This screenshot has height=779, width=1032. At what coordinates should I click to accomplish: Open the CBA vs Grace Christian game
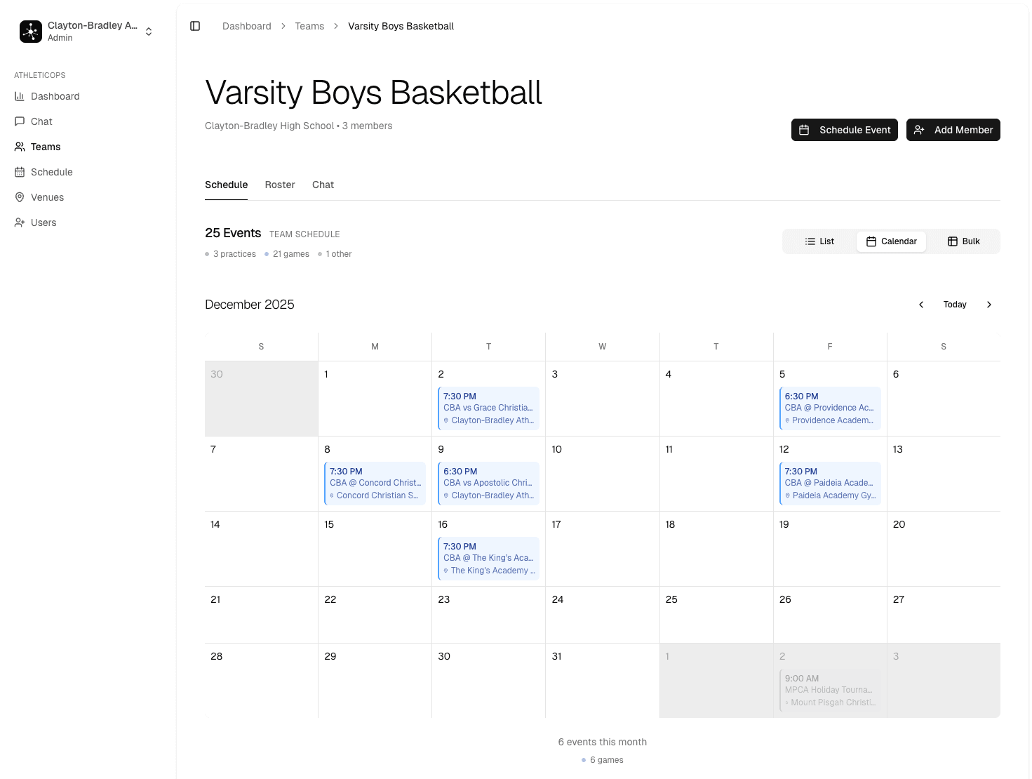click(x=488, y=408)
